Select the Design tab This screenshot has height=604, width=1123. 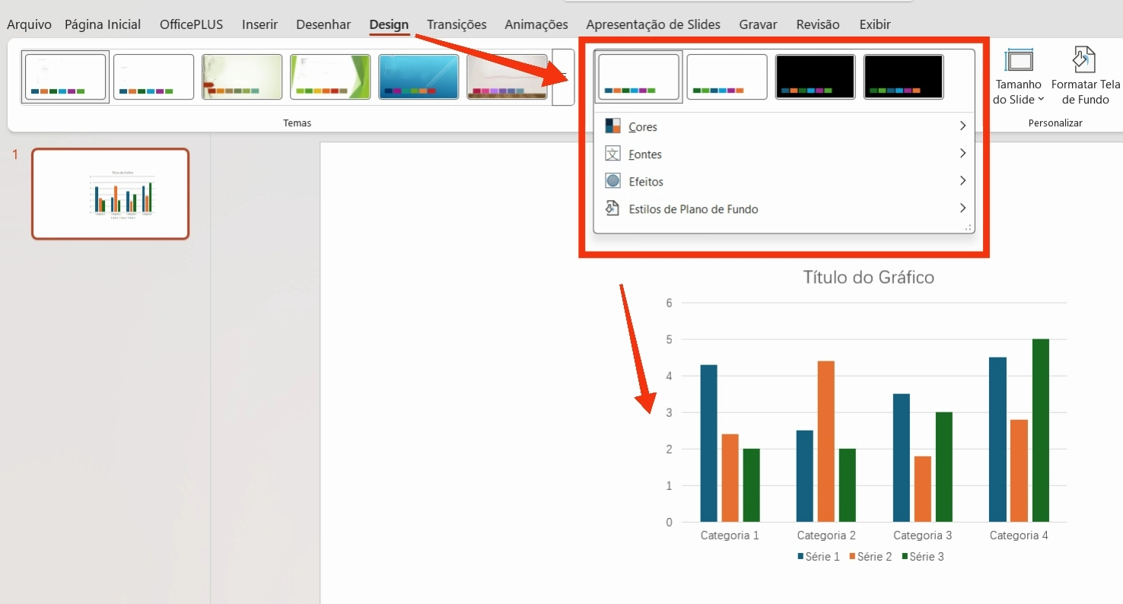coord(389,25)
